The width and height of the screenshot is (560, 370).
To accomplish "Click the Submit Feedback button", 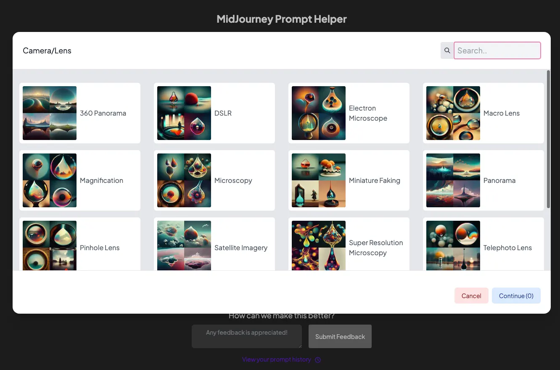I will tap(340, 336).
